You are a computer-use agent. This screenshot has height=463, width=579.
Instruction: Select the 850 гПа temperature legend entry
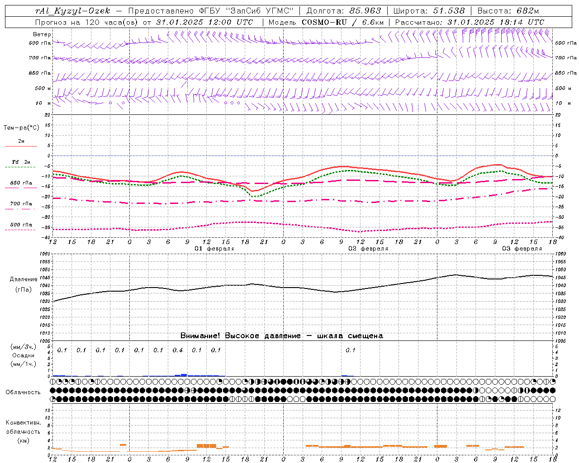pyautogui.click(x=21, y=183)
